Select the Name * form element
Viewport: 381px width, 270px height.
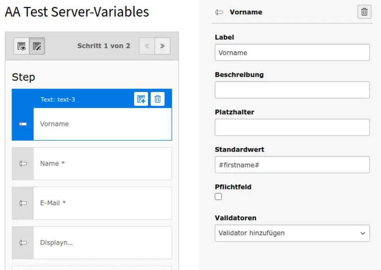click(x=102, y=164)
